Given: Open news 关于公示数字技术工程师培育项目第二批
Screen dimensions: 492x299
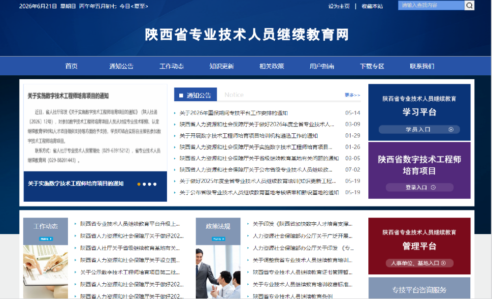Looking at the screenshot, I should coord(130,272).
